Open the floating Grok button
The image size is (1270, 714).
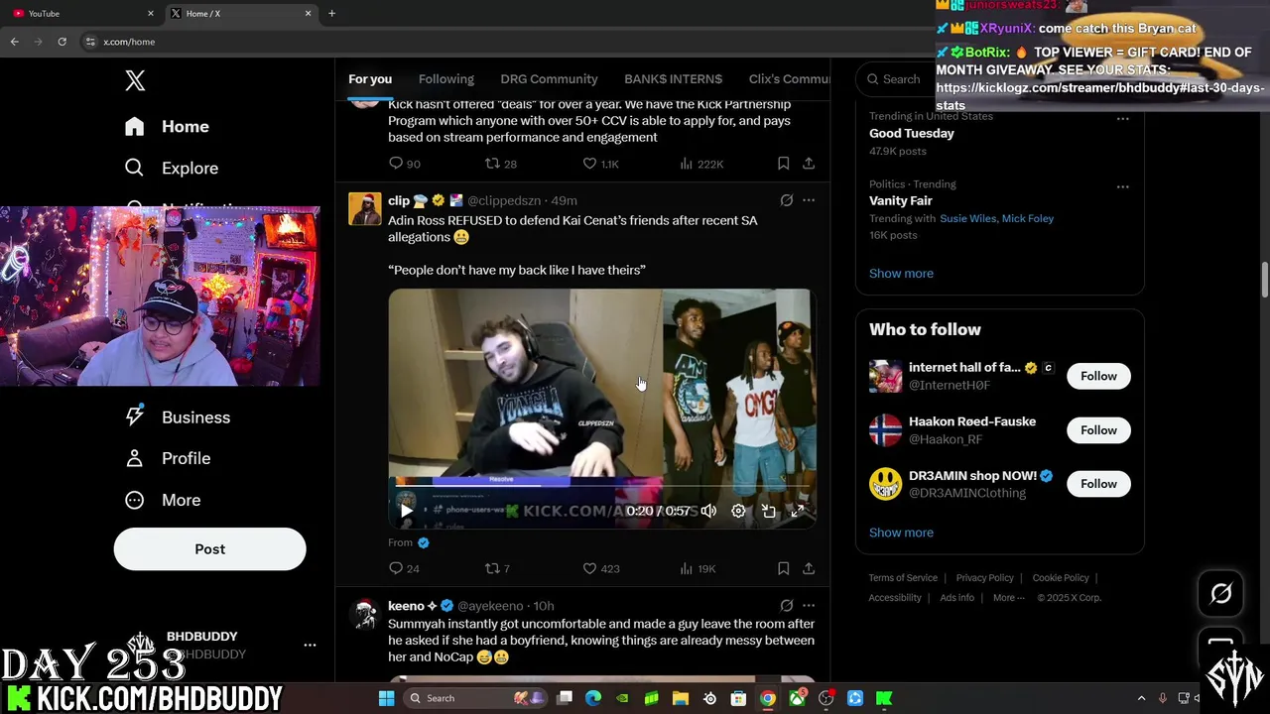(1220, 593)
